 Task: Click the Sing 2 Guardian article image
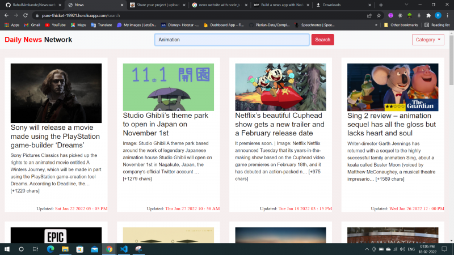click(393, 87)
